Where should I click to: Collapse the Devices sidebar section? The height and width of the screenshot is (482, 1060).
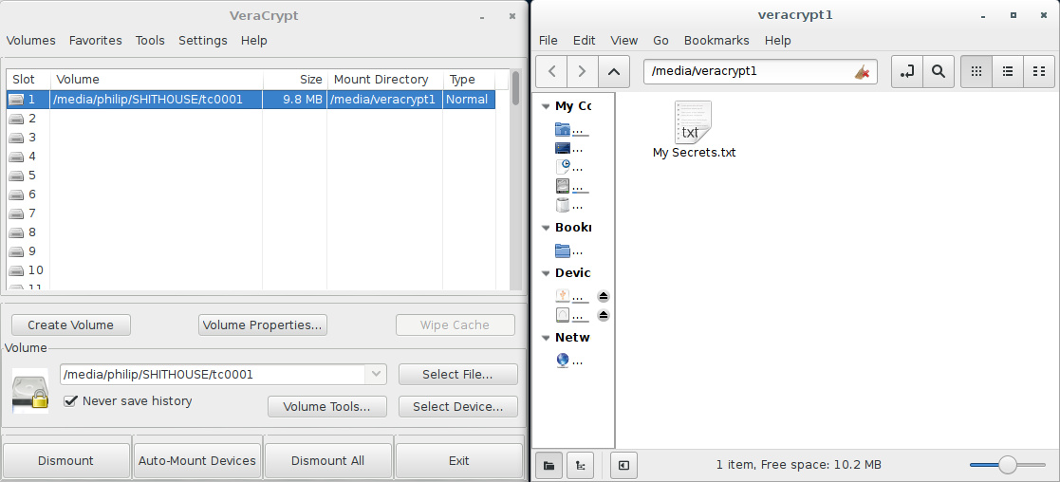[x=544, y=273]
